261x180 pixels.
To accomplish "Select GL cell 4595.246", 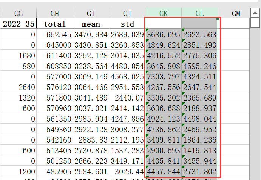I will (199, 66).
